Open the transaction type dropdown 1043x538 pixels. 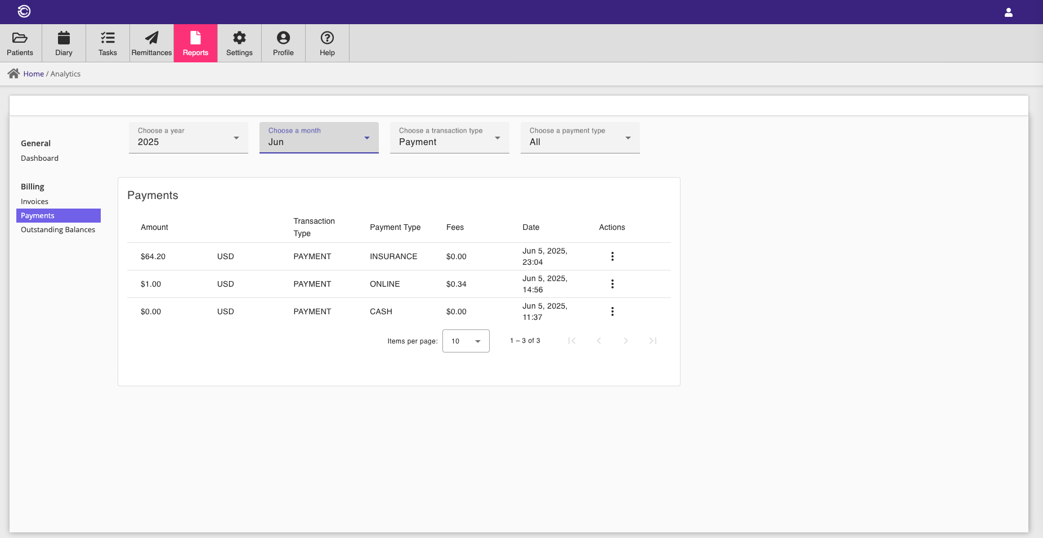(x=449, y=138)
